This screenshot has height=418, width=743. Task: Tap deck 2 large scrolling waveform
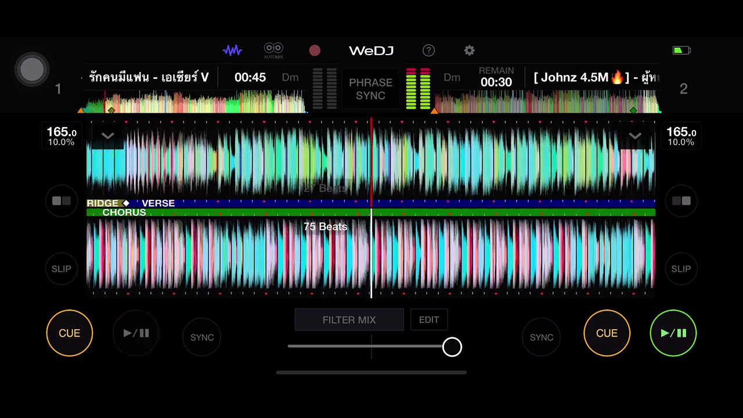pos(371,254)
